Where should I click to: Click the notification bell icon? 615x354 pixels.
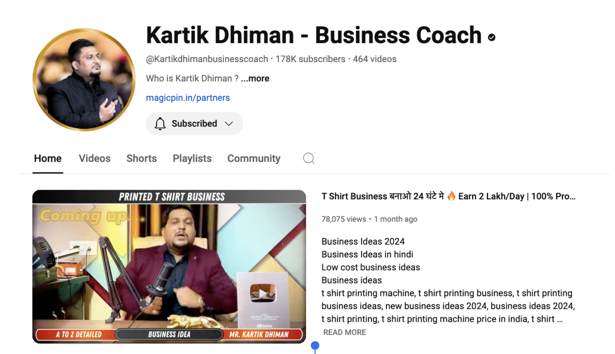[x=160, y=124]
